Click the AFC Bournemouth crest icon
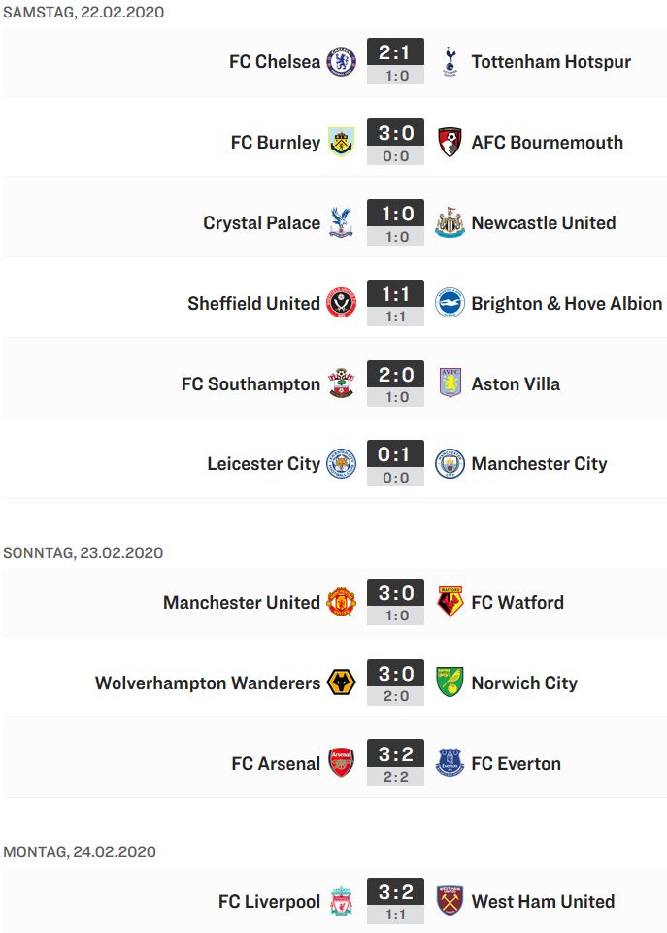The image size is (667, 933). coord(450,142)
